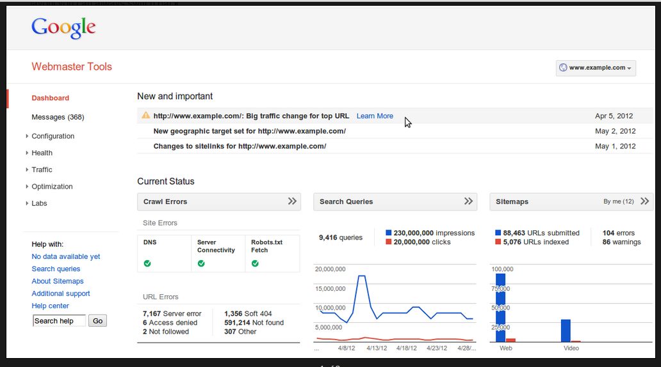This screenshot has width=661, height=367.
Task: Click the blue impressions legend swatch
Action: pos(389,233)
